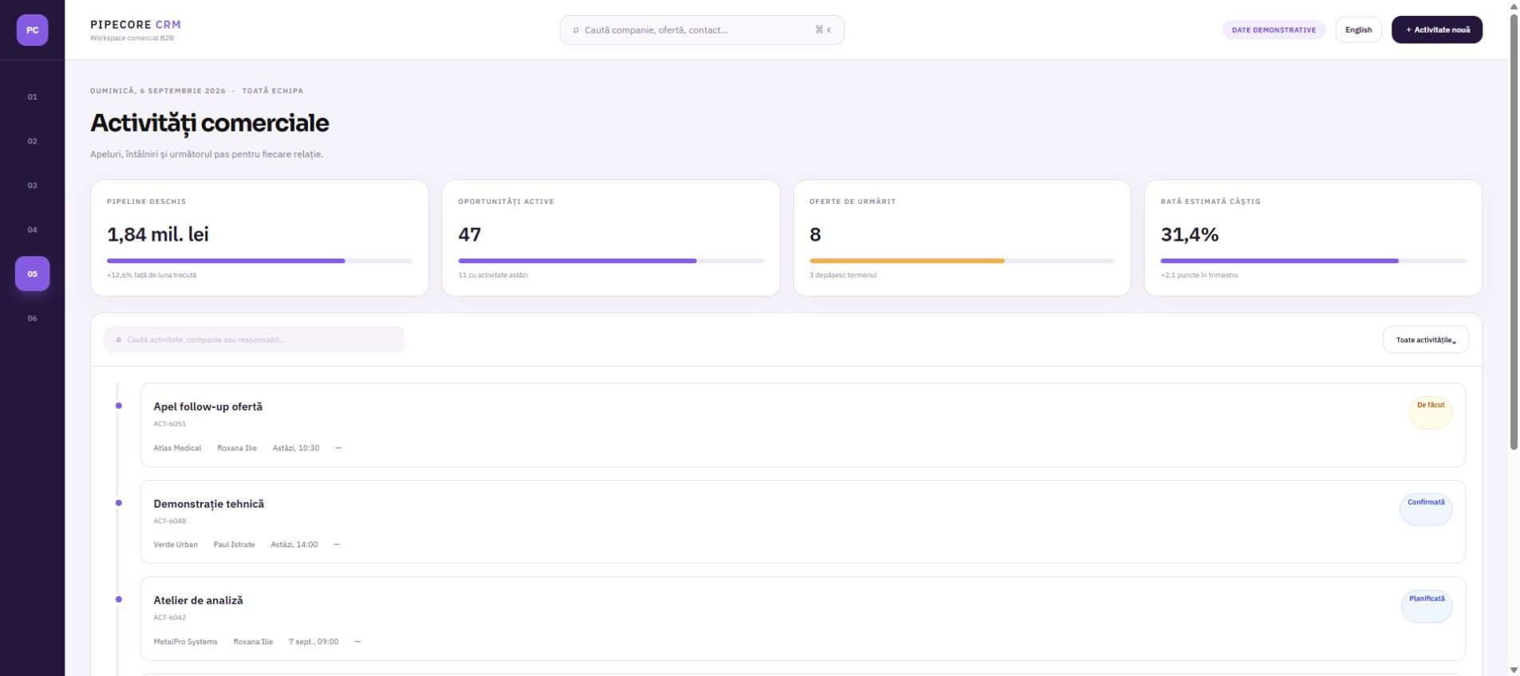Create a new activity with Activitate nouă
Image resolution: width=1520 pixels, height=676 pixels.
tap(1437, 30)
